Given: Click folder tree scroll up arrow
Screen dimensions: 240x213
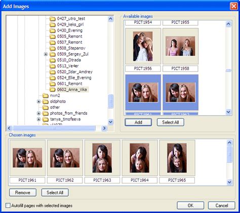Looking at the screenshot, I should [x=110, y=19].
